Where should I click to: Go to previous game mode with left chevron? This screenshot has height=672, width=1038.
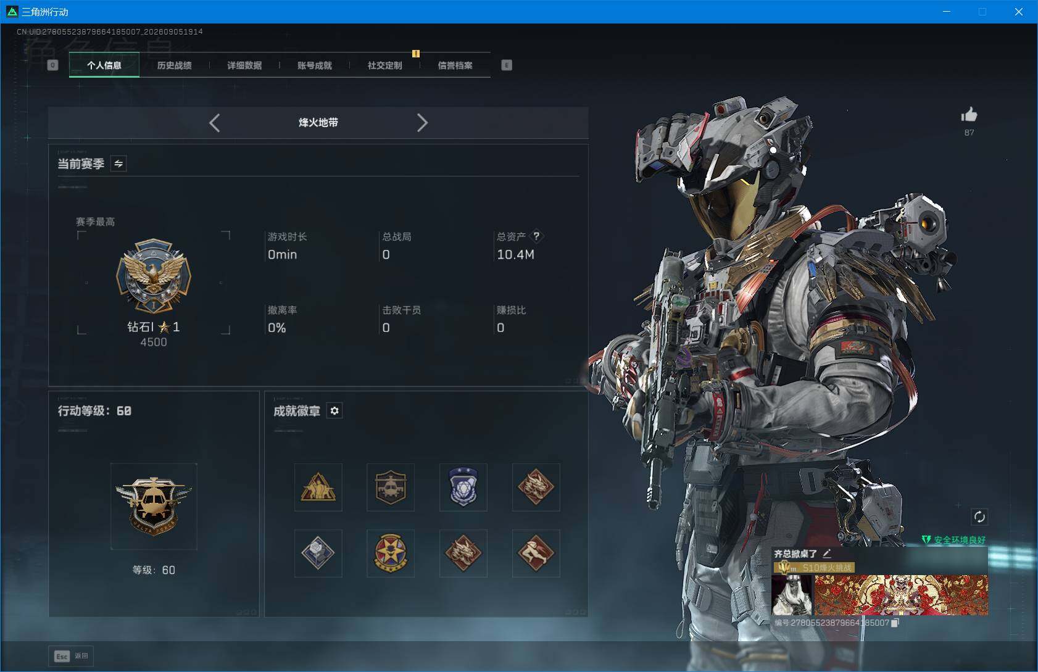click(214, 123)
